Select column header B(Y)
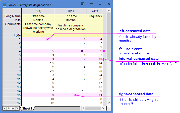Image resolution: width=180 pixels, height=113 pixels. [x=71, y=11]
